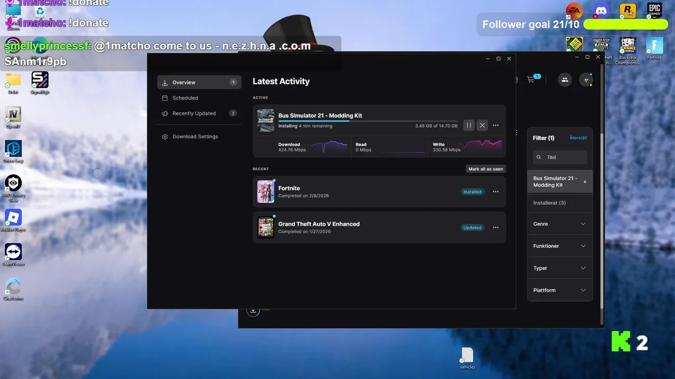Open Epic Games desktop shortcut
The width and height of the screenshot is (675, 379).
pos(654,12)
